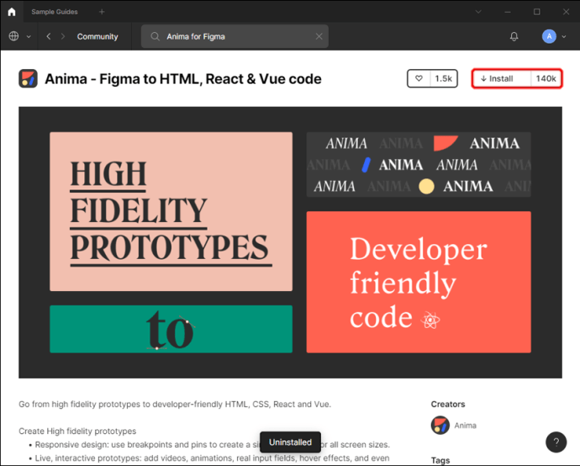Navigate forward with the right arrow
Image resolution: width=580 pixels, height=466 pixels.
click(x=63, y=36)
